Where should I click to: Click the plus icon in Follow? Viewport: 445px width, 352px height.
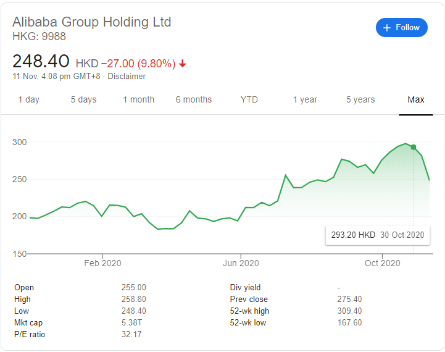(387, 28)
